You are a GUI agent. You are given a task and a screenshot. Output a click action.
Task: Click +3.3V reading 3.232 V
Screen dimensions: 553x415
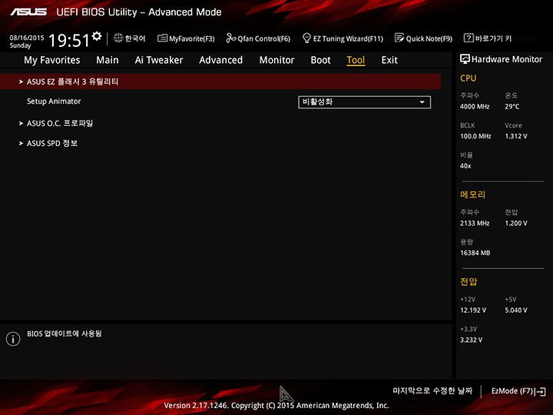[x=471, y=340]
